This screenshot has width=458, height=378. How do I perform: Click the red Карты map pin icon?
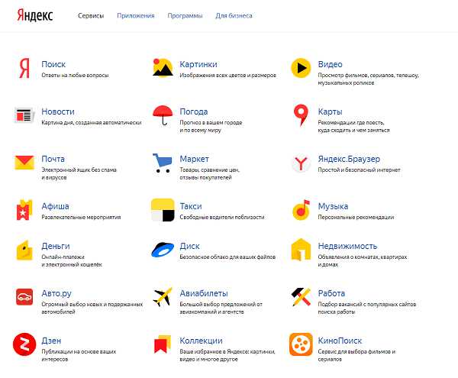click(x=301, y=115)
